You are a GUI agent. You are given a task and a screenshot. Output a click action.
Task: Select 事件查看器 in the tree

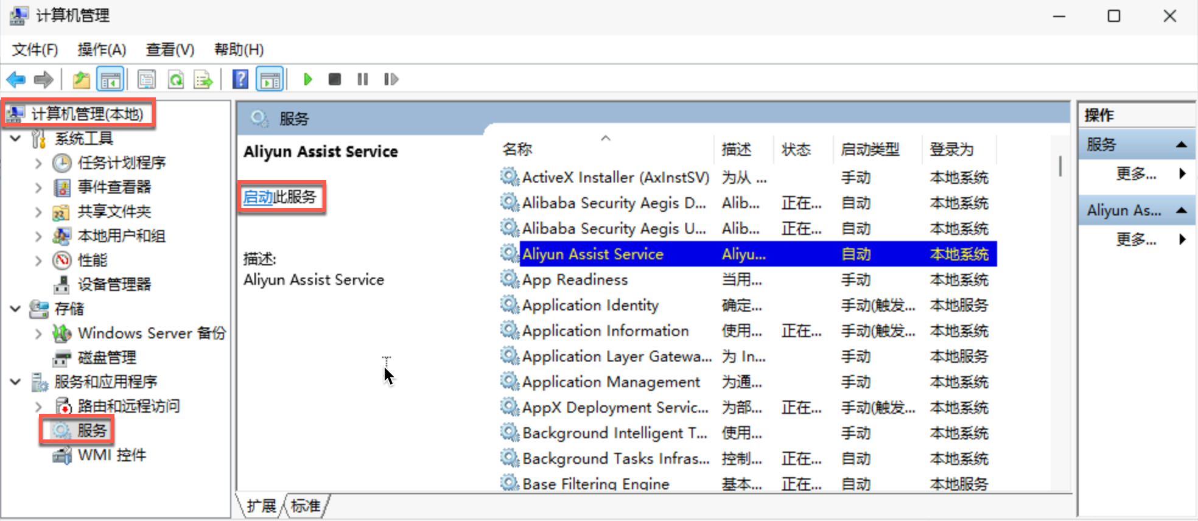click(x=114, y=187)
